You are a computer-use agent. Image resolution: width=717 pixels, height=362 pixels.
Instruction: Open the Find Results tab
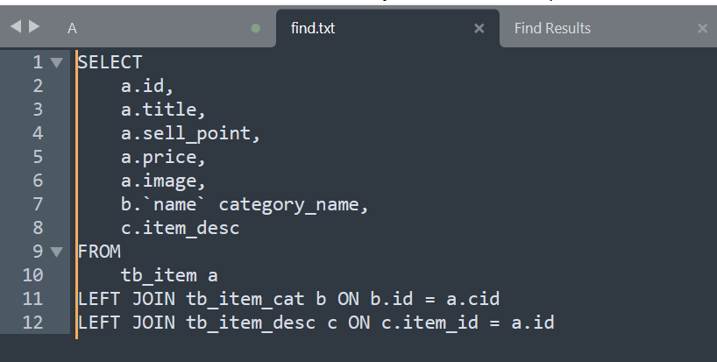(552, 28)
